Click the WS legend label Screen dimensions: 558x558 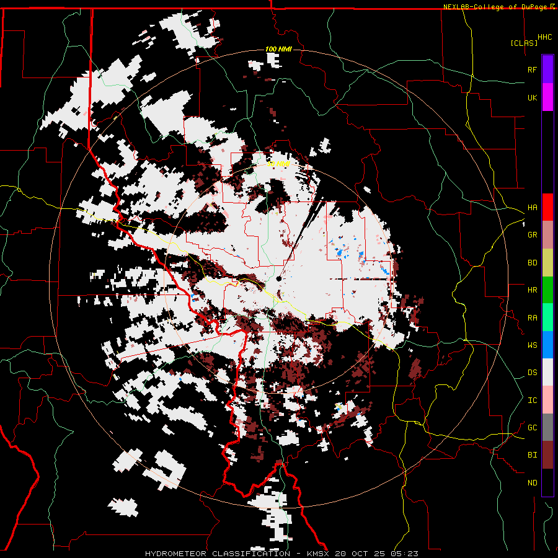coord(532,345)
